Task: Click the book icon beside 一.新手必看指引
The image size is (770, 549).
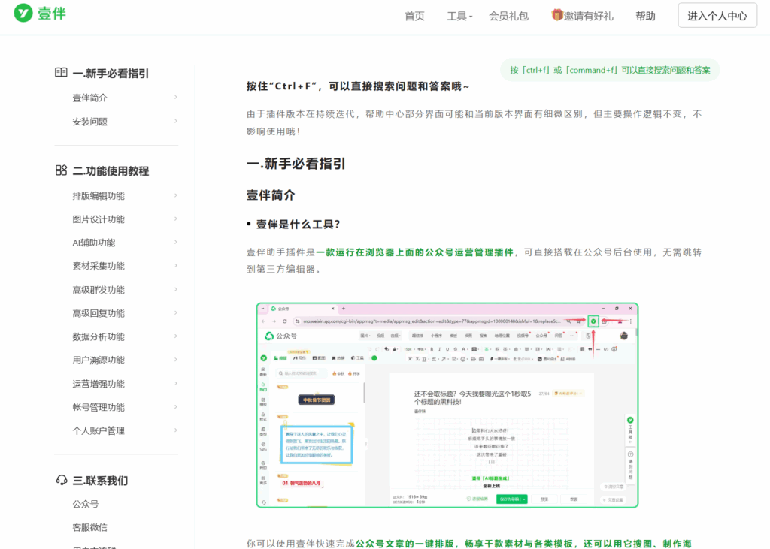Action: click(61, 73)
